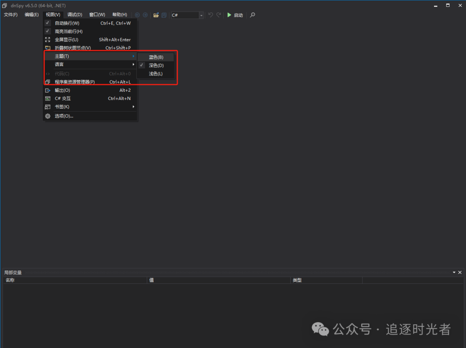Click the save all toolbar icon
The height and width of the screenshot is (348, 466).
pos(164,15)
